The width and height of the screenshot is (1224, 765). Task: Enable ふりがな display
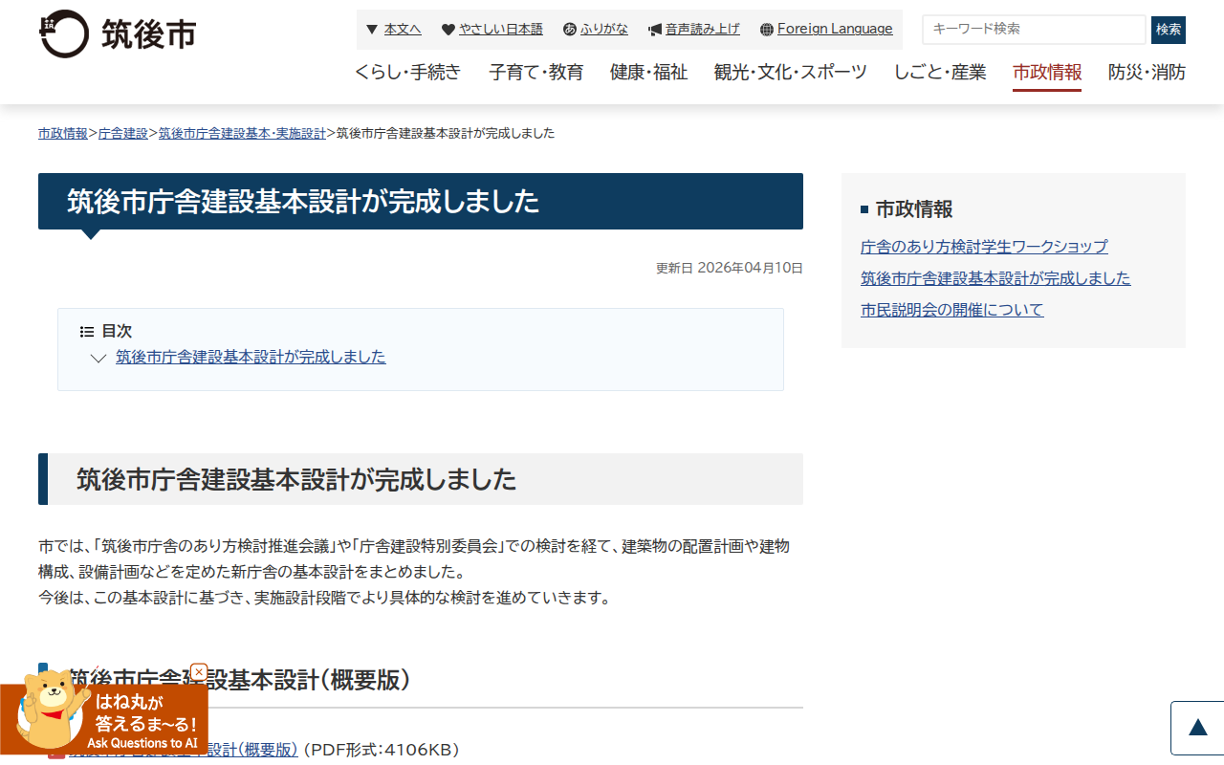(604, 30)
